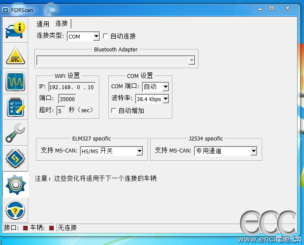Open the chip module programming section
Screen dimensions: 304x245
[x=15, y=158]
